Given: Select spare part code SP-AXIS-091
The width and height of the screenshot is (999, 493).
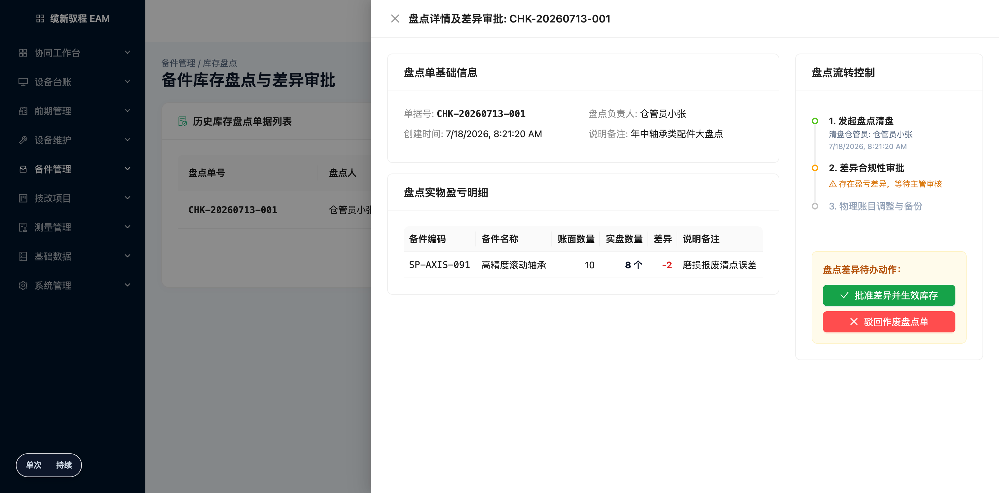Looking at the screenshot, I should click(439, 265).
